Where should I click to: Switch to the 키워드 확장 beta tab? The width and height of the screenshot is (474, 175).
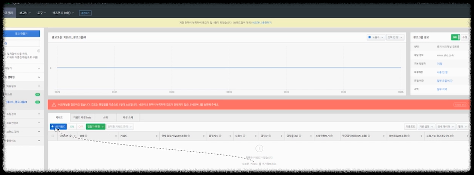82,117
